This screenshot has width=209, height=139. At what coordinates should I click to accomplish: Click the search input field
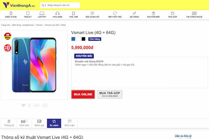[x=62, y=6]
